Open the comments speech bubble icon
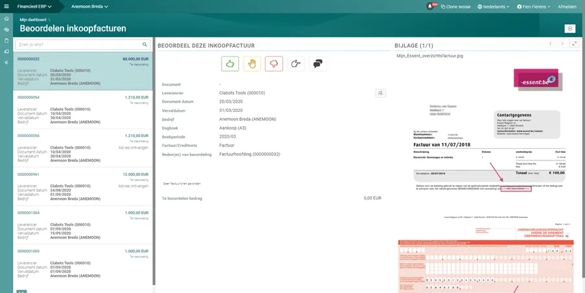 click(317, 63)
